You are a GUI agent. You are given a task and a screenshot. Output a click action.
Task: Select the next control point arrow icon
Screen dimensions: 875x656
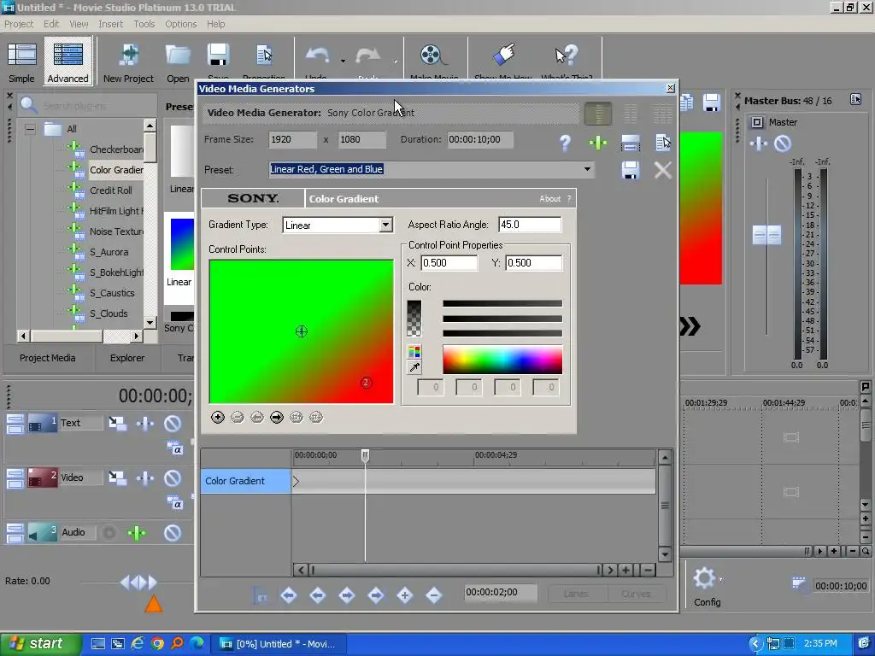[x=277, y=417]
